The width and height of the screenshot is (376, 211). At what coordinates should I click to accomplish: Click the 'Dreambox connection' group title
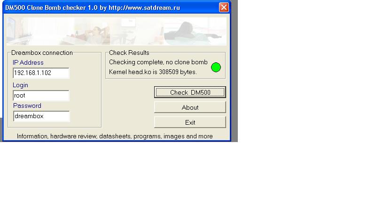[42, 53]
